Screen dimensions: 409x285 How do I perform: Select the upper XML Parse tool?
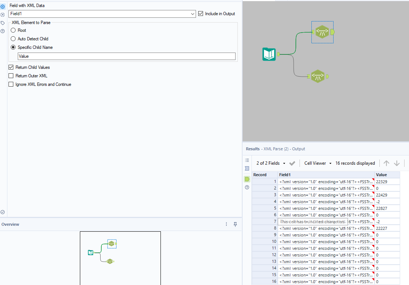point(322,32)
